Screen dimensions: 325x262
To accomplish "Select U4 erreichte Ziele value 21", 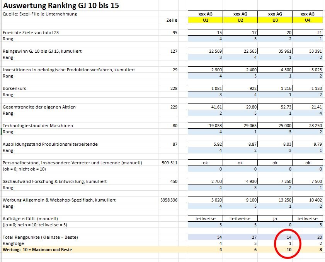I will pos(308,33).
